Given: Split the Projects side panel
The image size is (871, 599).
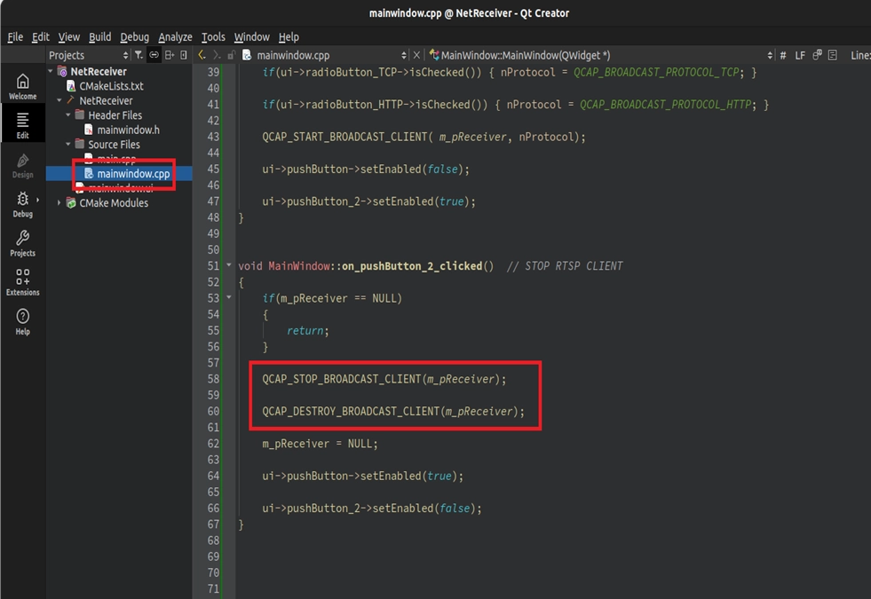Looking at the screenshot, I should [x=170, y=54].
